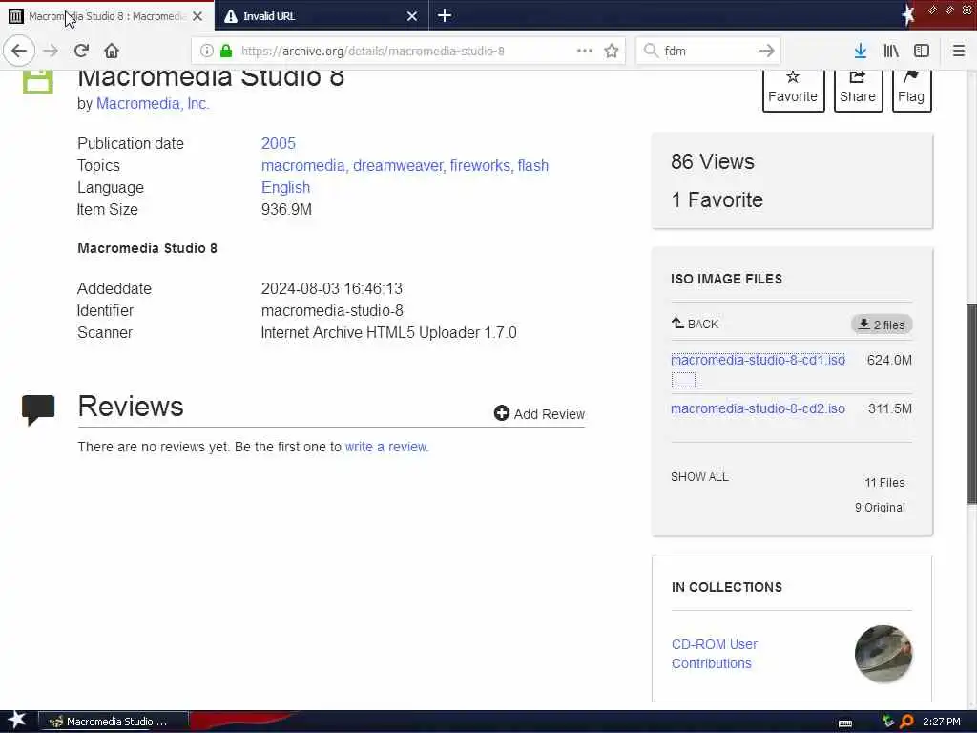
Task: Click the write a review link
Action: point(386,447)
